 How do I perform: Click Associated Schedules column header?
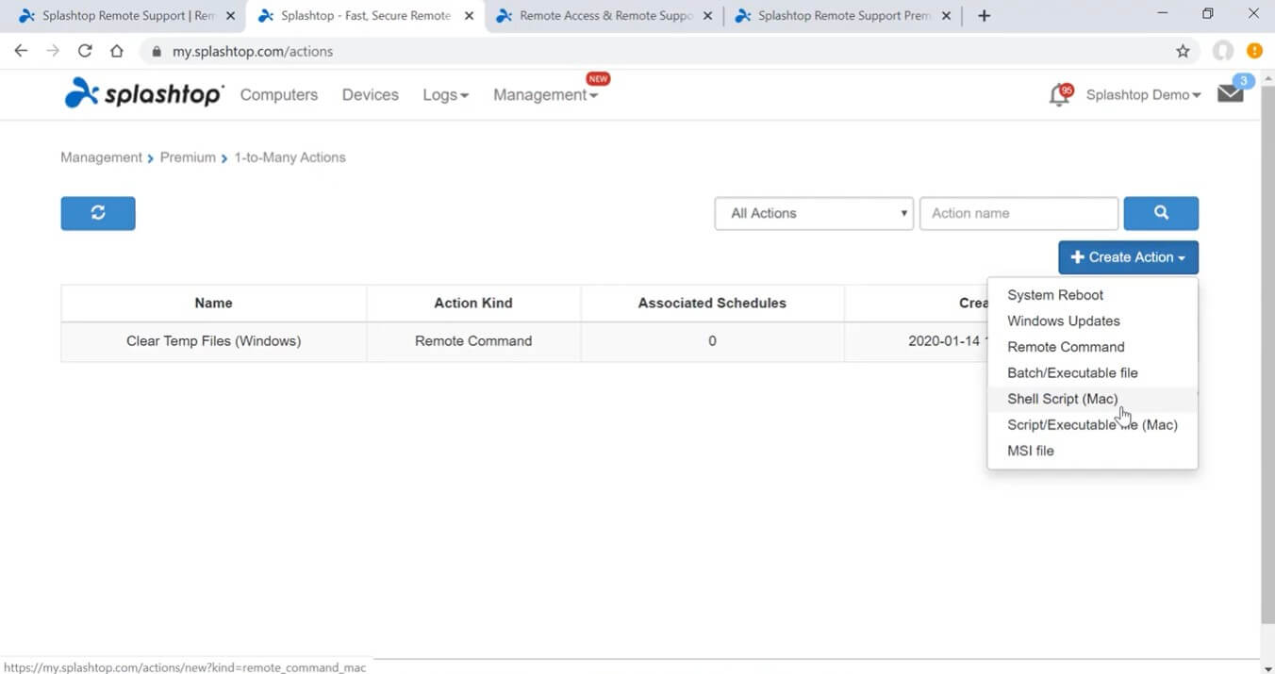(x=712, y=303)
